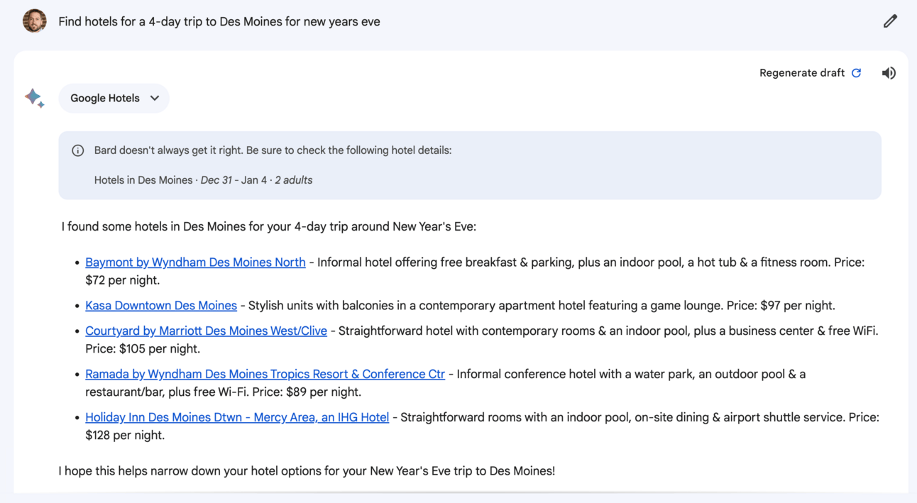This screenshot has height=503, width=917.
Task: Open Kasa Downtown Des Moines link
Action: pos(161,306)
